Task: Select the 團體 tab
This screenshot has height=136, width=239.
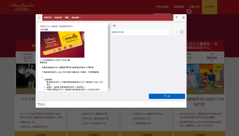Action: tap(67, 18)
